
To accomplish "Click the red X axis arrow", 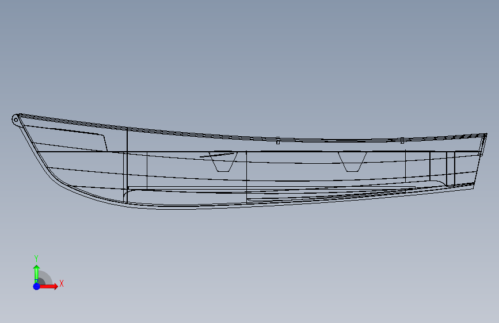I will [x=49, y=286].
